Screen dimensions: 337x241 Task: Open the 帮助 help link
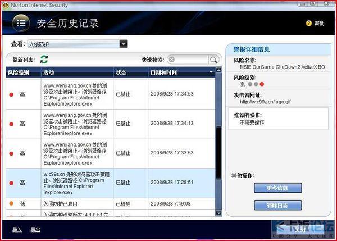(x=320, y=23)
